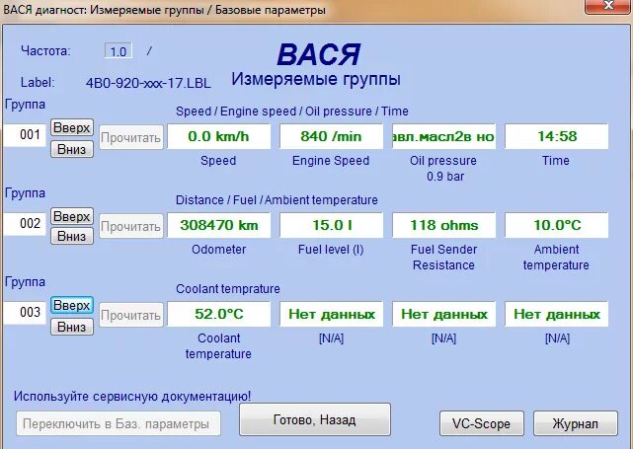This screenshot has width=633, height=449.
Task: Select the 14:58 time value
Action: 557,136
